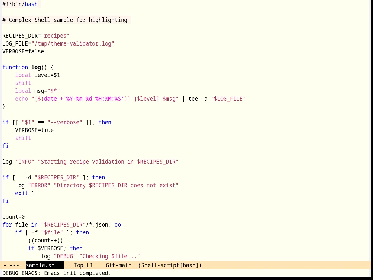Click the L1 line number indicator
The width and height of the screenshot is (373, 280).
click(90, 265)
